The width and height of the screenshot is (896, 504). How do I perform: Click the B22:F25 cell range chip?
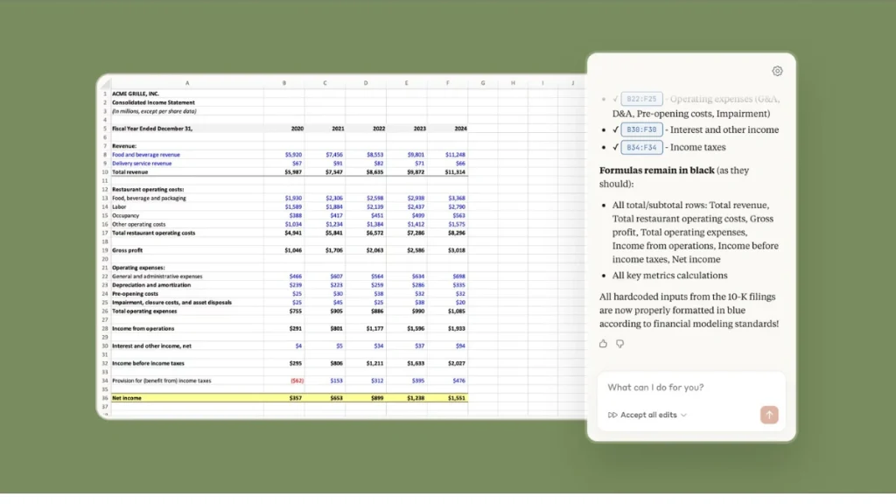641,99
